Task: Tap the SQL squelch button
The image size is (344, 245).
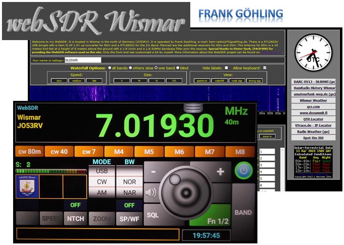Action: (153, 215)
